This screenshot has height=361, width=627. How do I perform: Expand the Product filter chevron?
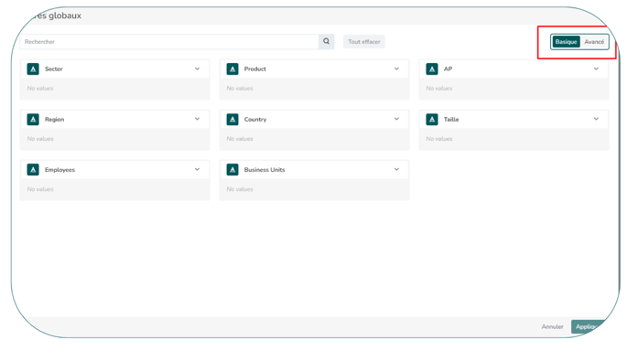point(396,69)
